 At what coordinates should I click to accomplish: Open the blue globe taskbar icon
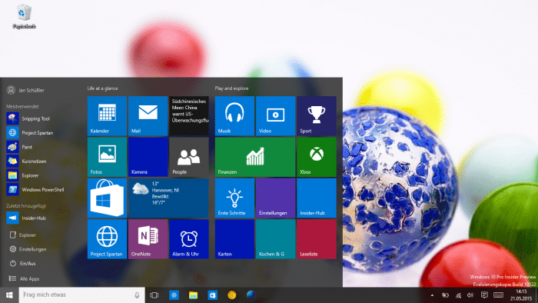click(251, 295)
